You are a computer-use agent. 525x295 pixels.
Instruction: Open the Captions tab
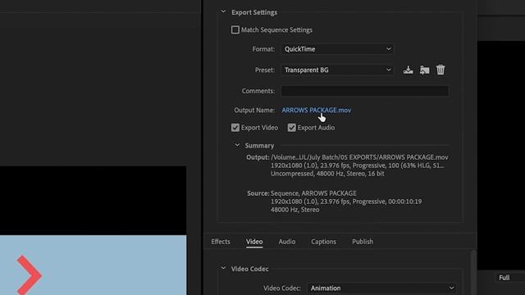[323, 242]
